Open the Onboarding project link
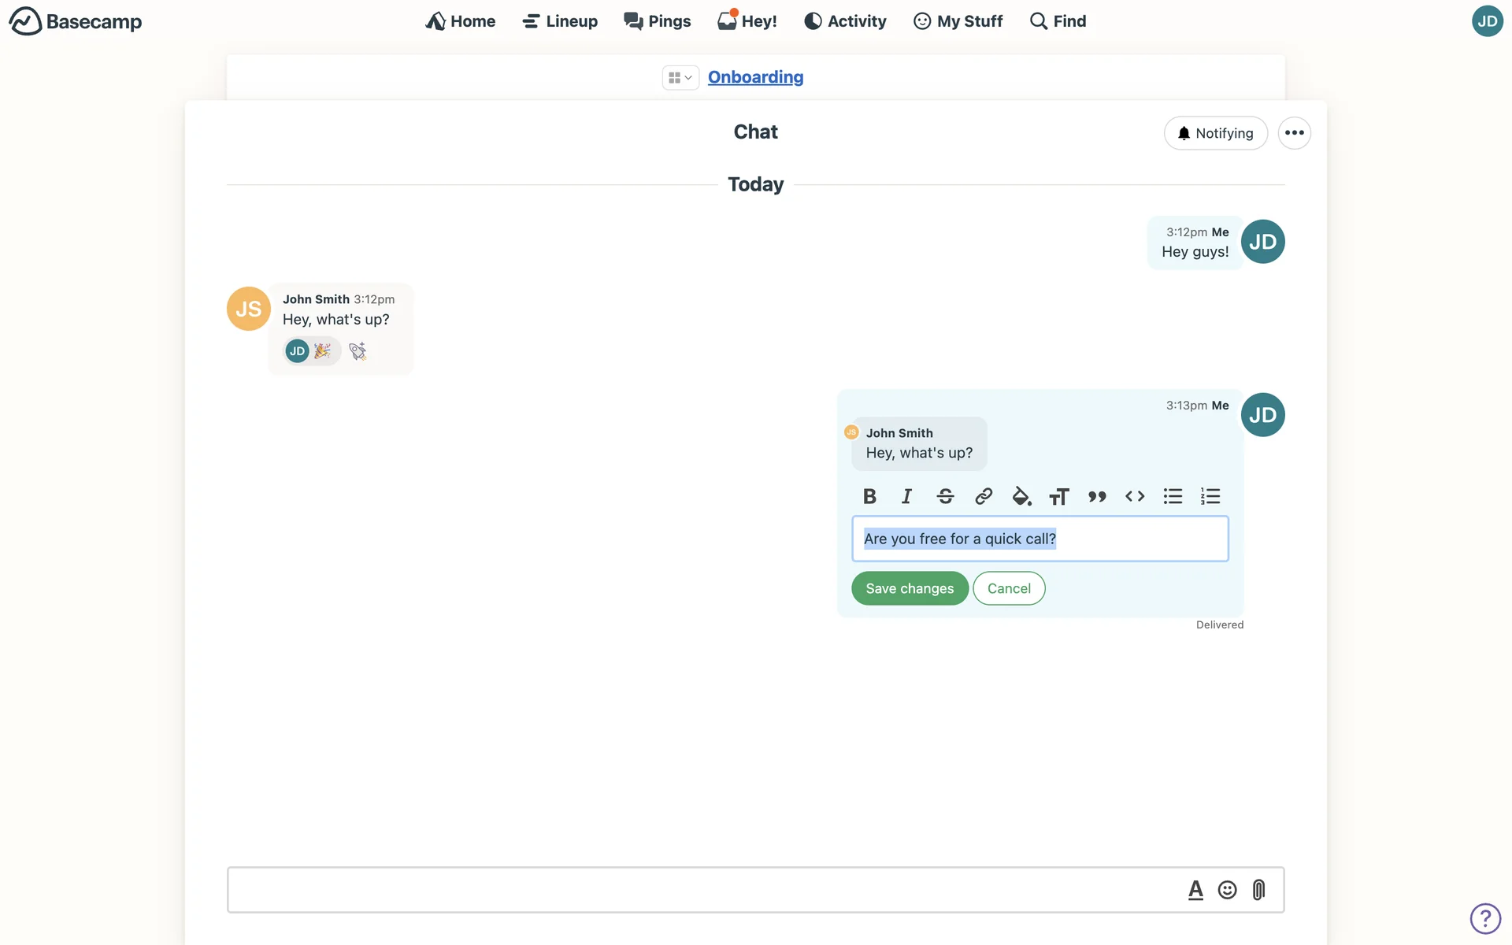Viewport: 1512px width, 945px height. [755, 77]
